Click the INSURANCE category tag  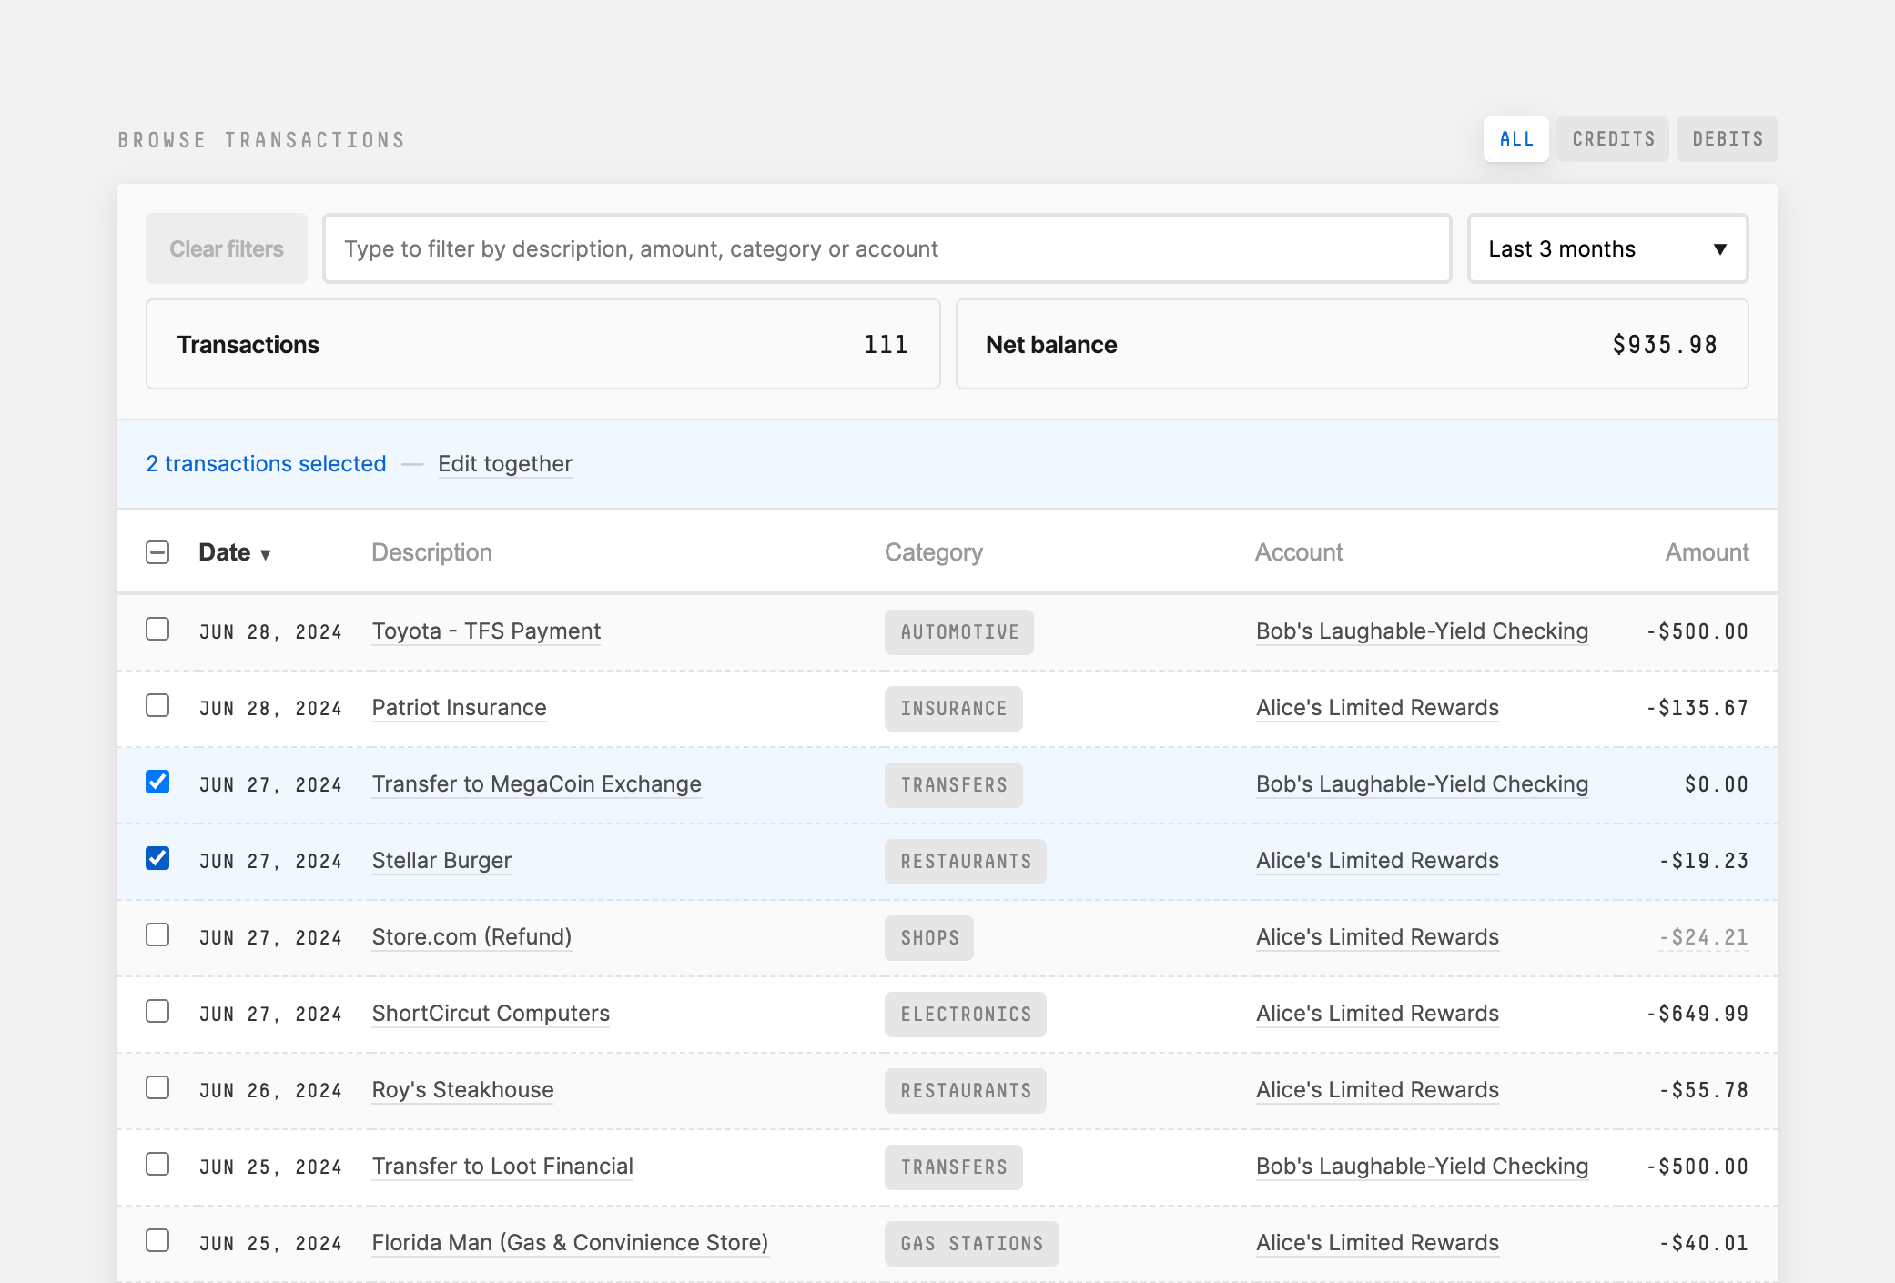click(x=954, y=709)
